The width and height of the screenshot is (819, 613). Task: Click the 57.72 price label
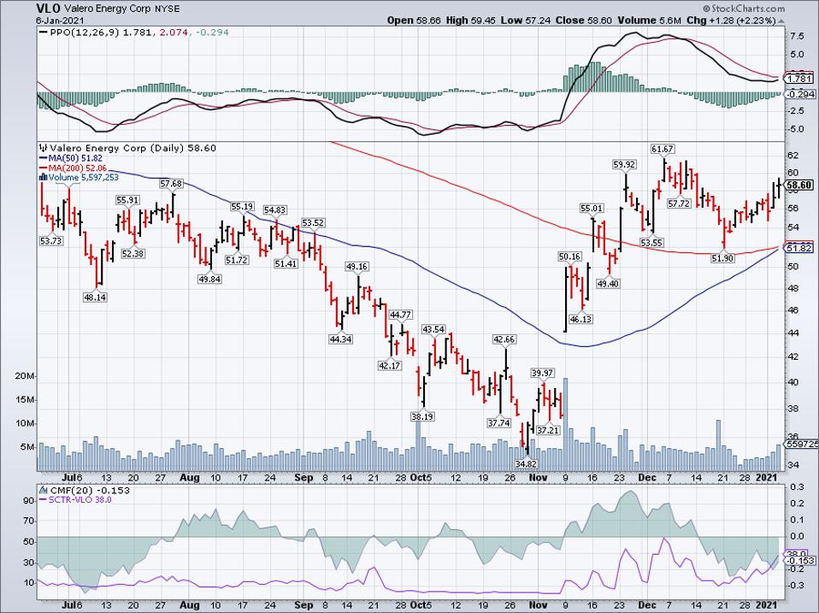coord(679,203)
